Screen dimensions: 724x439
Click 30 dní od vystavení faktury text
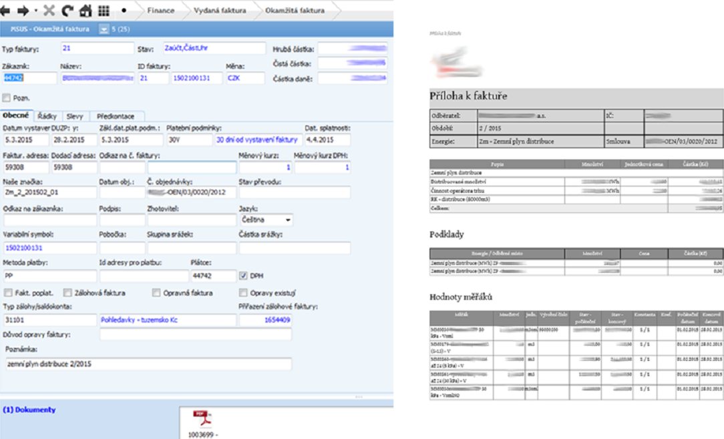256,139
